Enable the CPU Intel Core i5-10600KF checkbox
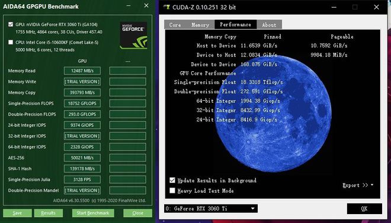The height and width of the screenshot is (223, 391). pos(11,42)
